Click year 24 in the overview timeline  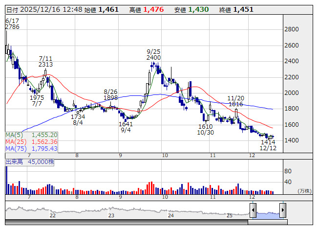tap(170, 215)
